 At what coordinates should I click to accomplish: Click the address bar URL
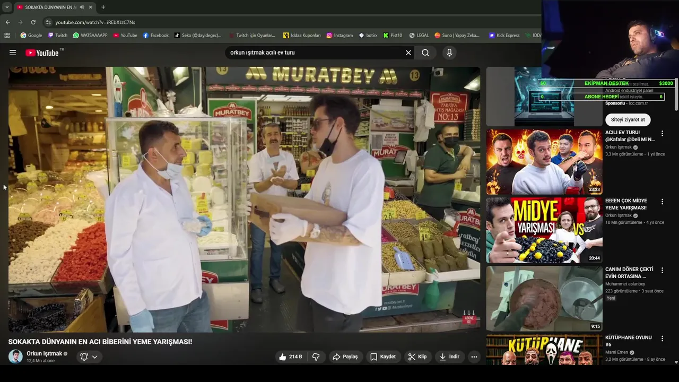tap(95, 22)
